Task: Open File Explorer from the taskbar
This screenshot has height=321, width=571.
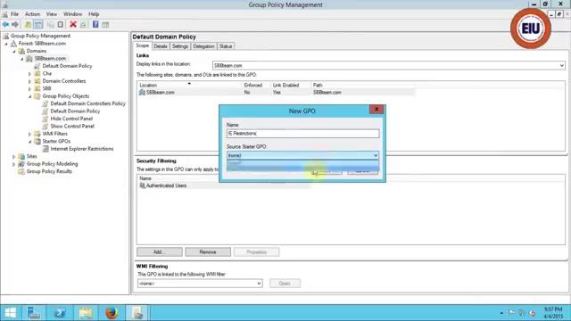Action: tap(86, 313)
